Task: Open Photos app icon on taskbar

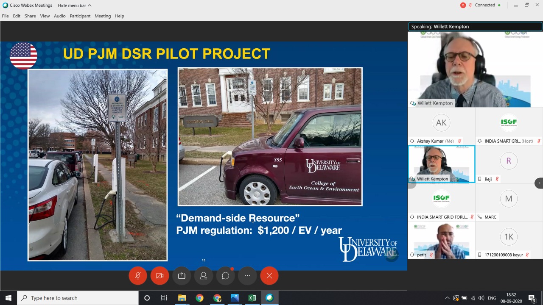Action: [x=235, y=298]
